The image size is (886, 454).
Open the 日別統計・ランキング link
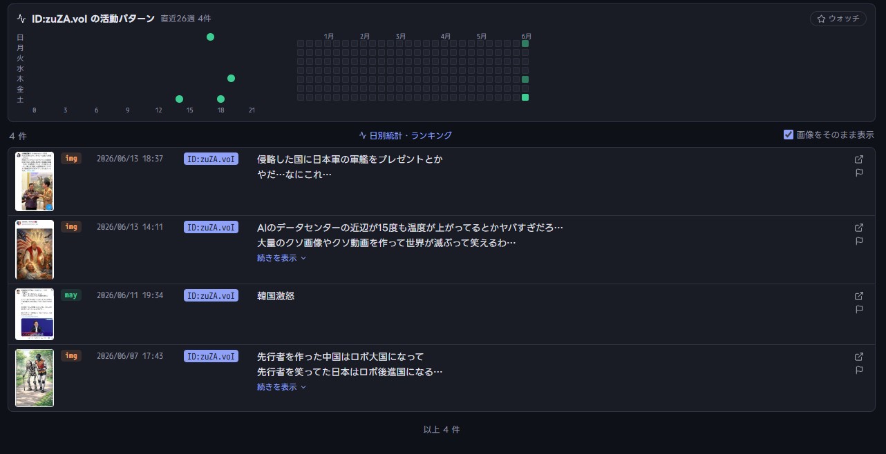[405, 135]
